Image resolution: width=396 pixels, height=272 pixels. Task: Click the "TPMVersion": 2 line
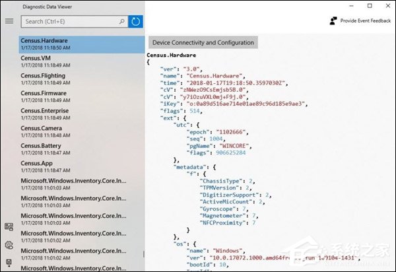[x=226, y=188]
